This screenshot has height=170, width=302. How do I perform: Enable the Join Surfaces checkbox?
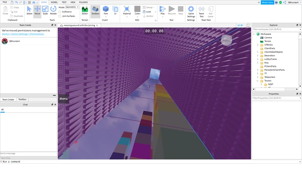tap(60, 16)
